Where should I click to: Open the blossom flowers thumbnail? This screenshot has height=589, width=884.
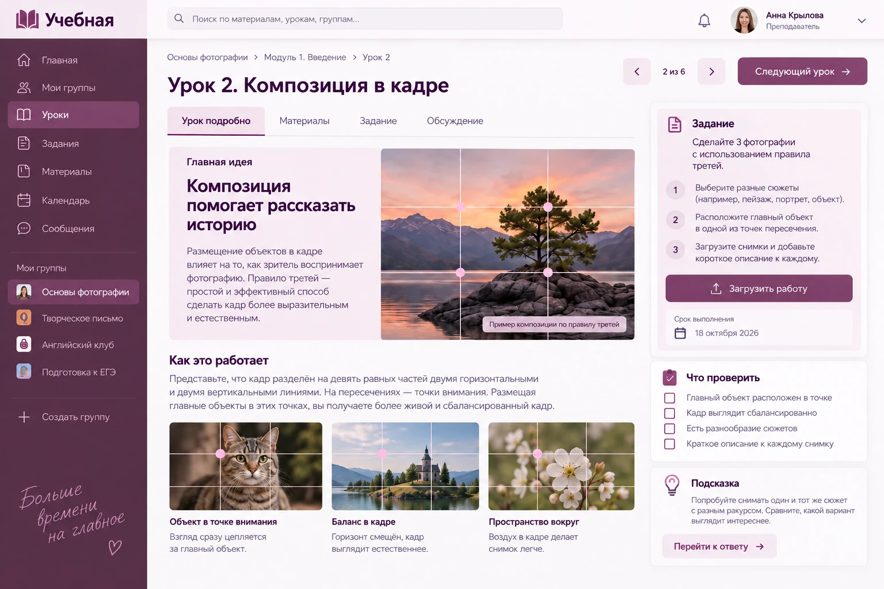pyautogui.click(x=562, y=466)
